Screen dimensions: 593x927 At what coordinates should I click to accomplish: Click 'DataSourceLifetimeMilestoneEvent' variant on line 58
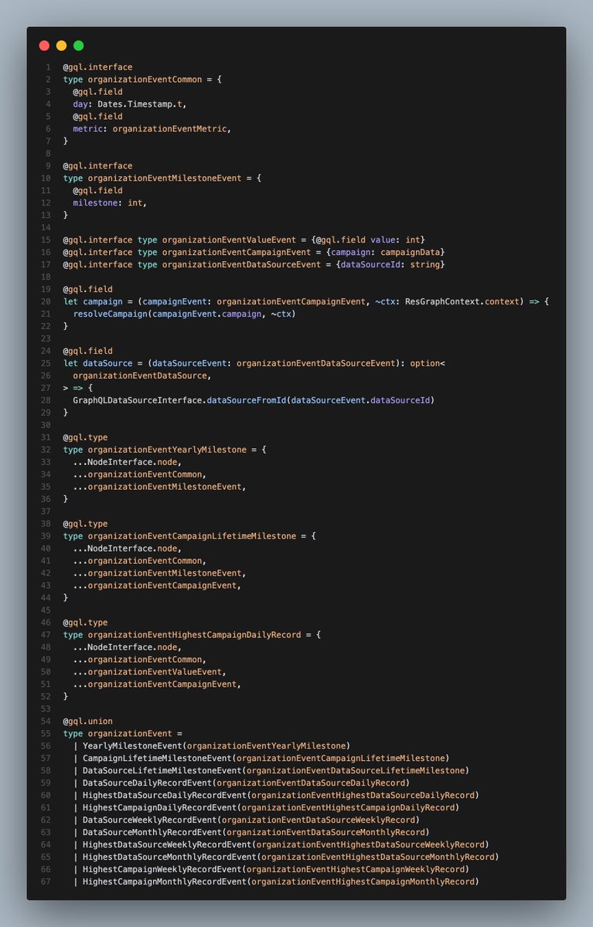(x=161, y=772)
